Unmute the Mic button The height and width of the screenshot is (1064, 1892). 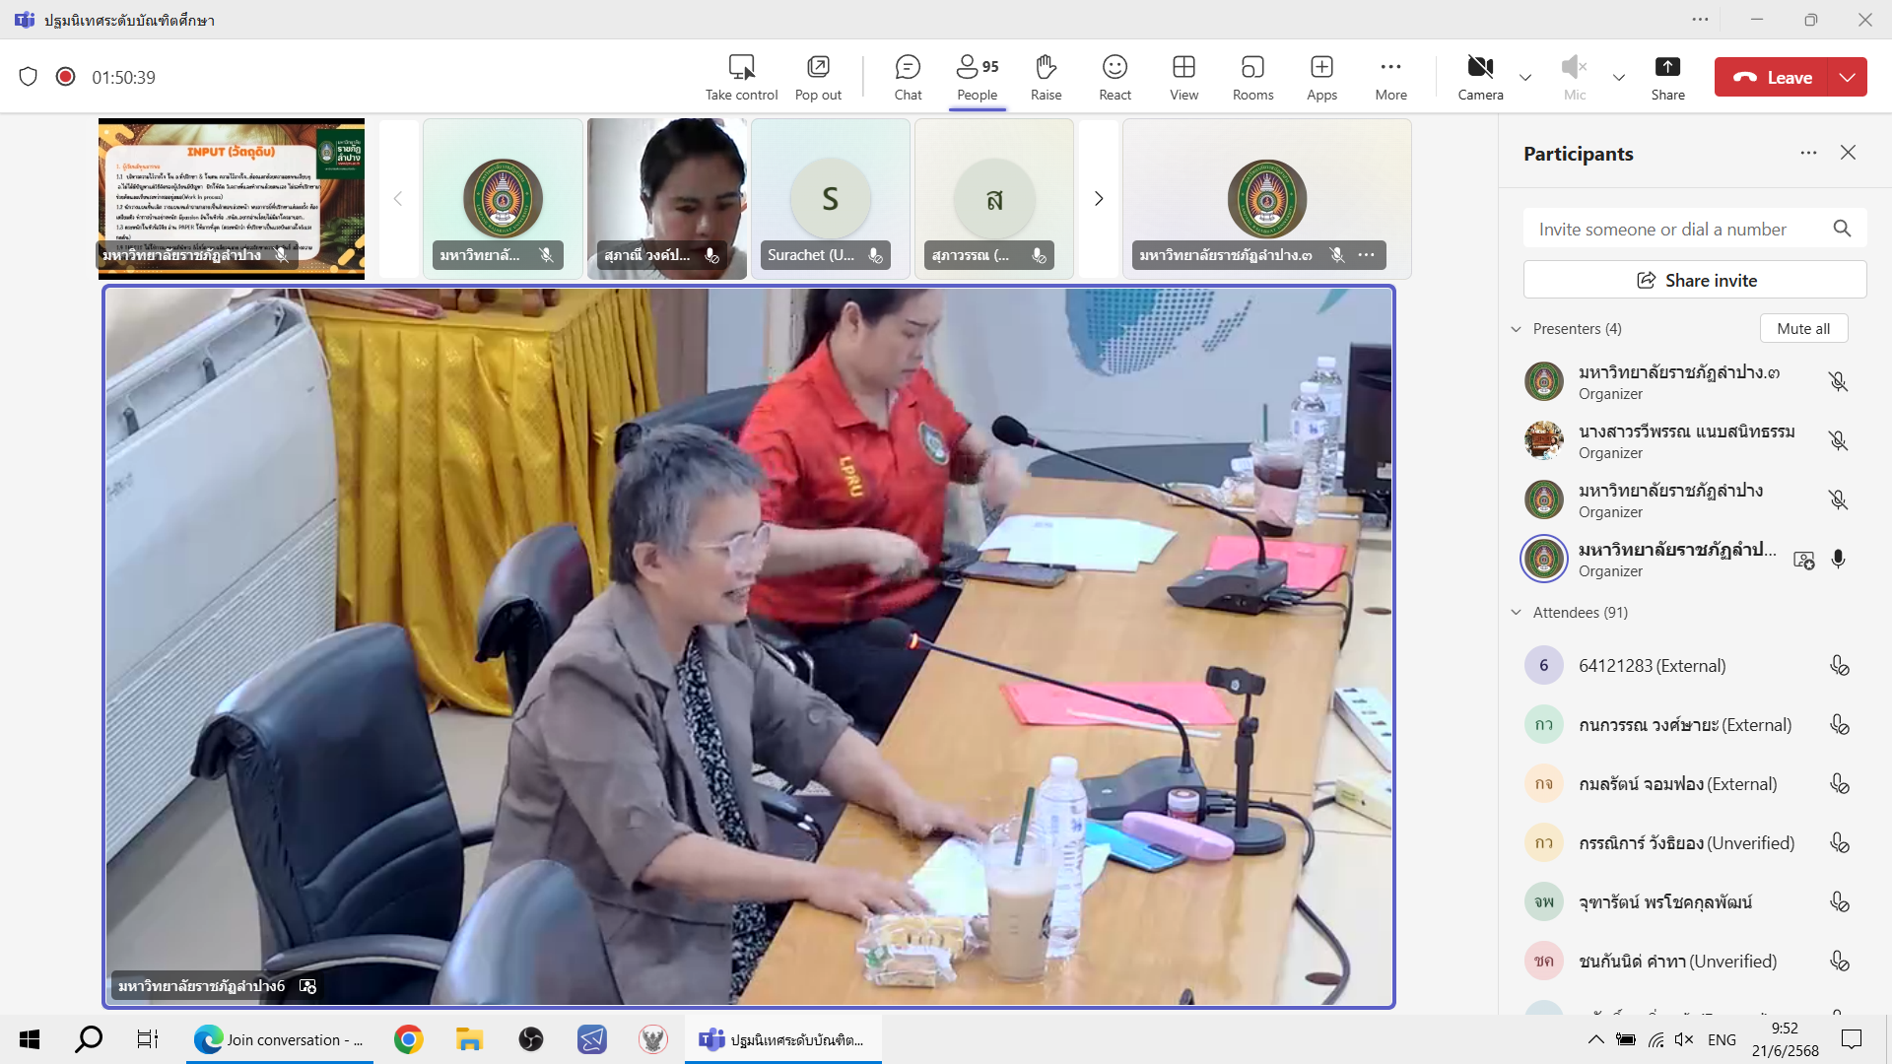pyautogui.click(x=1575, y=77)
